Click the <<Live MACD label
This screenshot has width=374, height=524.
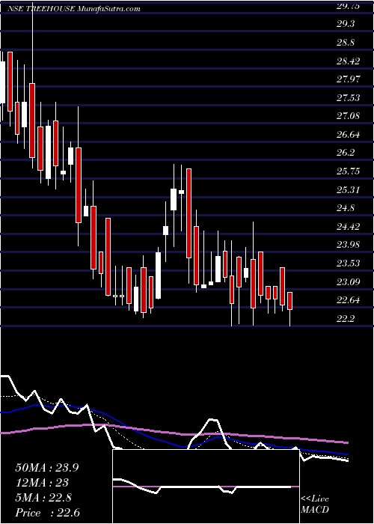315,505
